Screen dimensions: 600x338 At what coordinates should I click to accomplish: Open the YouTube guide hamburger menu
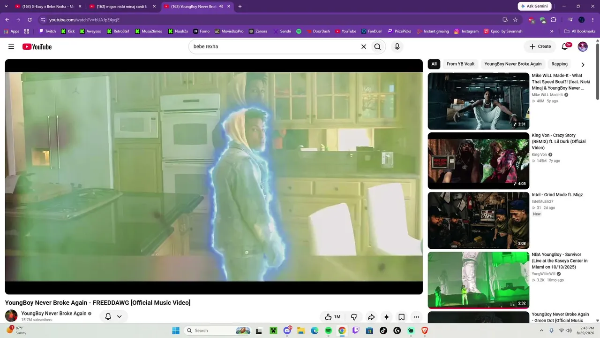pos(11,46)
